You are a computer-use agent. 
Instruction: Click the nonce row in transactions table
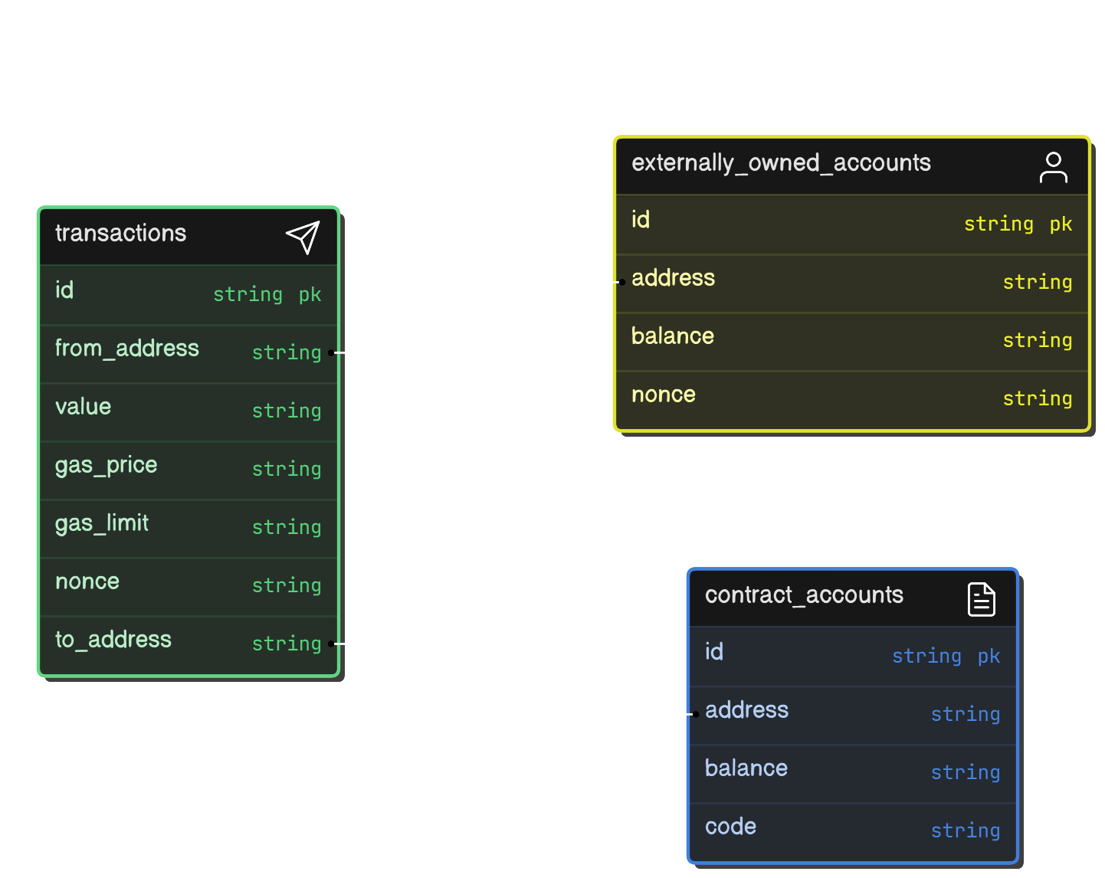tap(188, 582)
